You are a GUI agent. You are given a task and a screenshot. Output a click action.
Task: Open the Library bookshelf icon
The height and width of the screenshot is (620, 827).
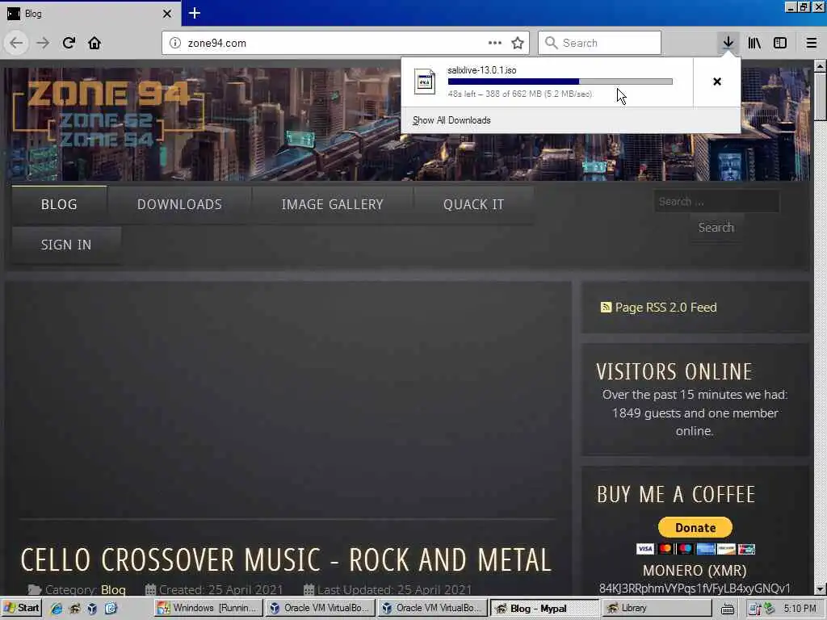click(754, 43)
